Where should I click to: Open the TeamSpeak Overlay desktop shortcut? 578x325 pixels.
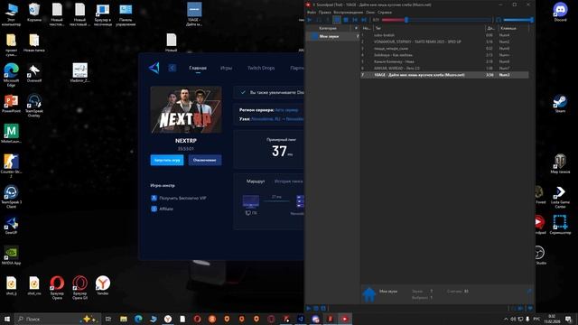coord(34,105)
